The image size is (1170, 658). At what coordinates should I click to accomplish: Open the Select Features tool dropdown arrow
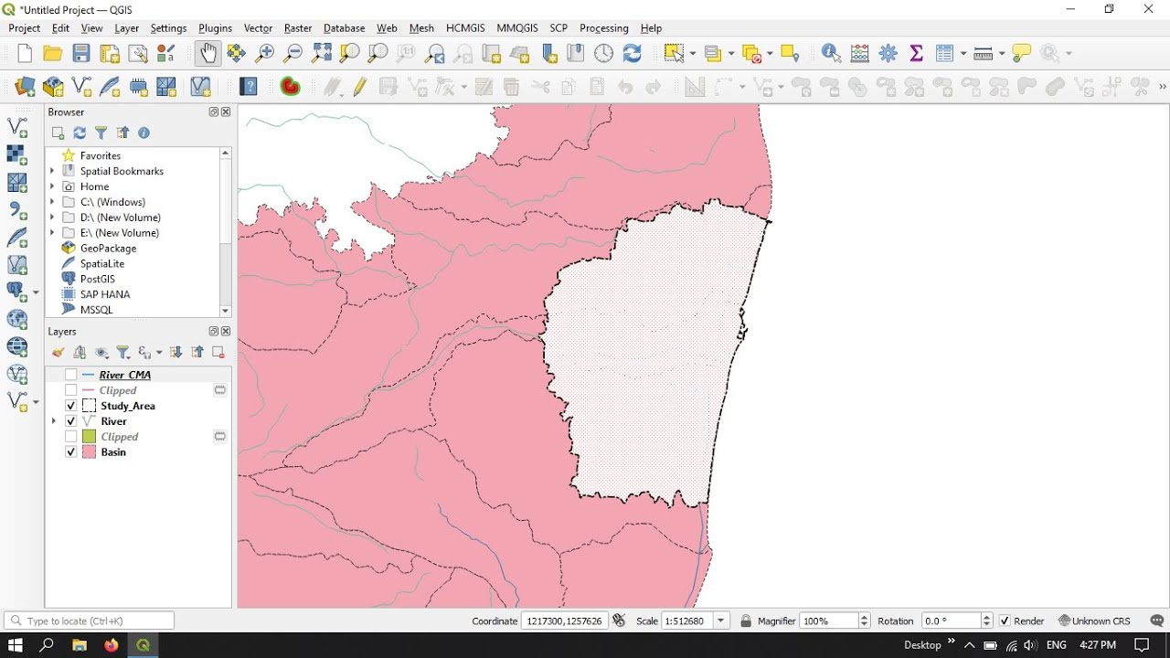(692, 54)
